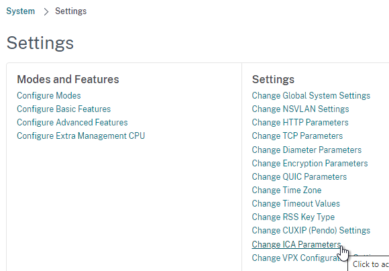Open Change Timeout Values
This screenshot has width=389, height=271.
[296, 203]
